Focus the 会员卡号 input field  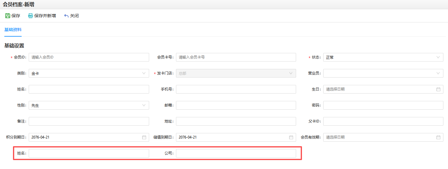click(x=236, y=57)
